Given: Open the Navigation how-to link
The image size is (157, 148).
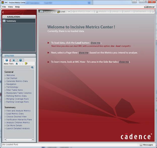Looking at the screenshot, I should tap(11, 84).
